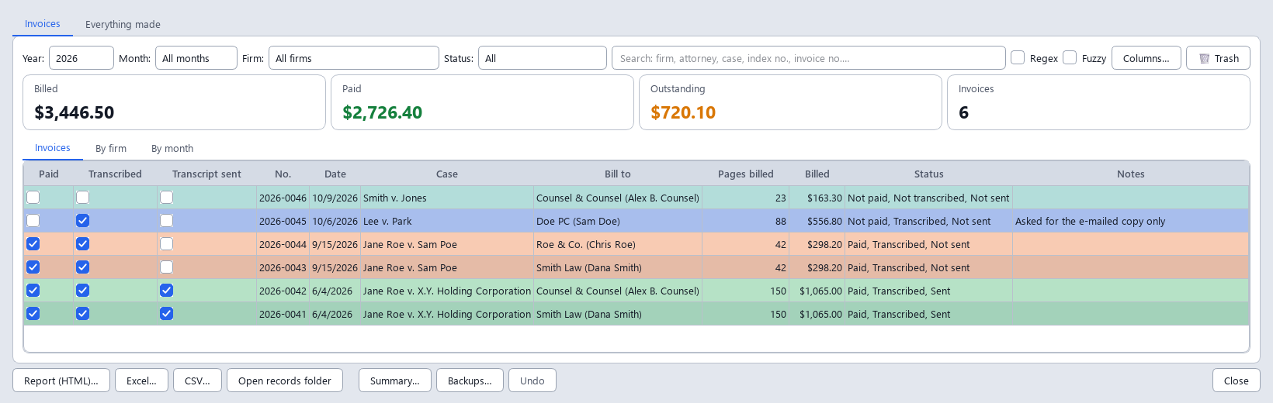Screen dimensions: 1273x403
Task: Click the Excel... export button
Action: [x=141, y=381]
